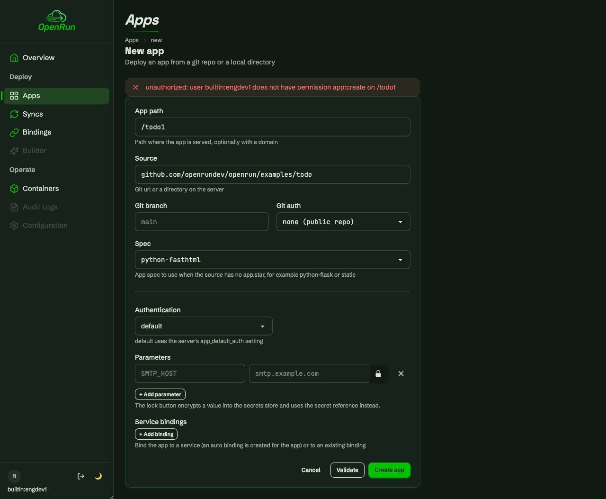
Task: Click the 'Operate' section label
Action: coord(22,170)
